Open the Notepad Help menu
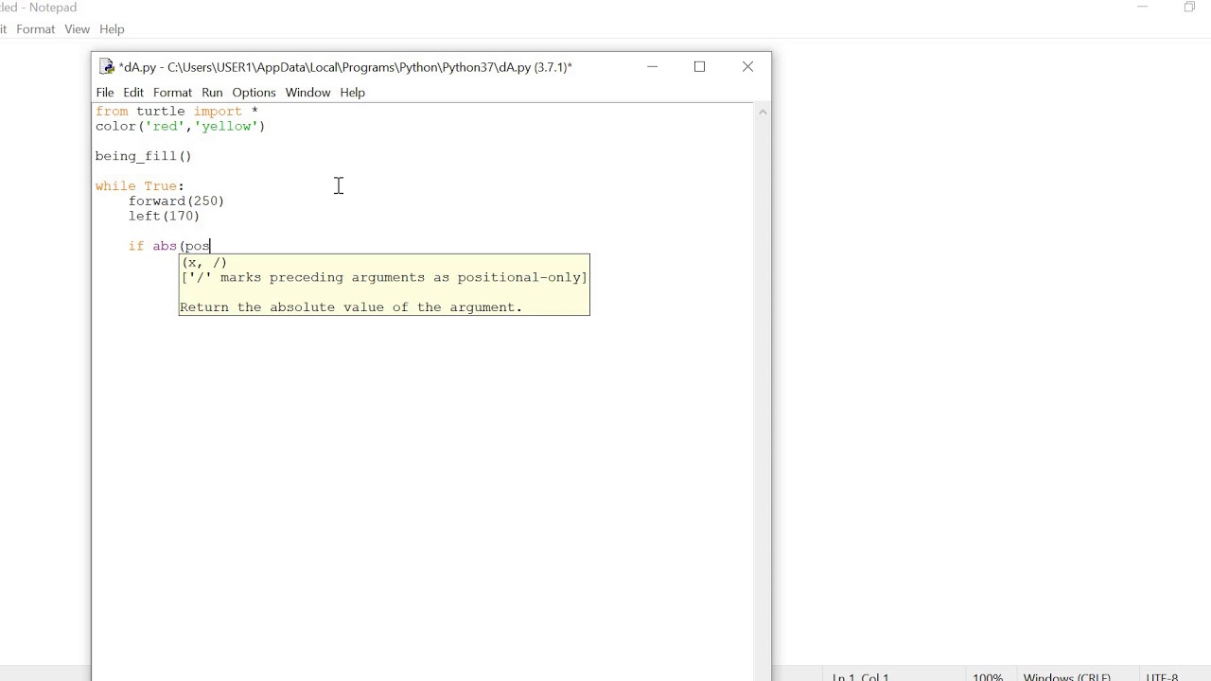Image resolution: width=1211 pixels, height=681 pixels. 112,29
